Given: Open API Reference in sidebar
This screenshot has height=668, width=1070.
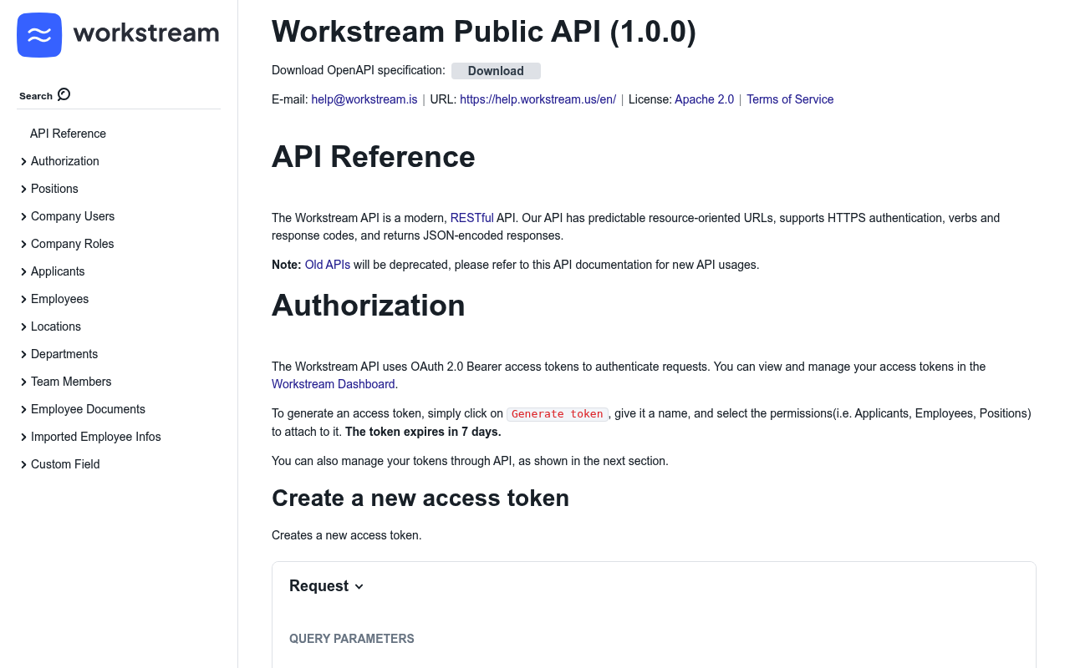Looking at the screenshot, I should [68, 134].
